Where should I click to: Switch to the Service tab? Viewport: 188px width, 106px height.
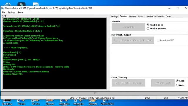(123, 16)
